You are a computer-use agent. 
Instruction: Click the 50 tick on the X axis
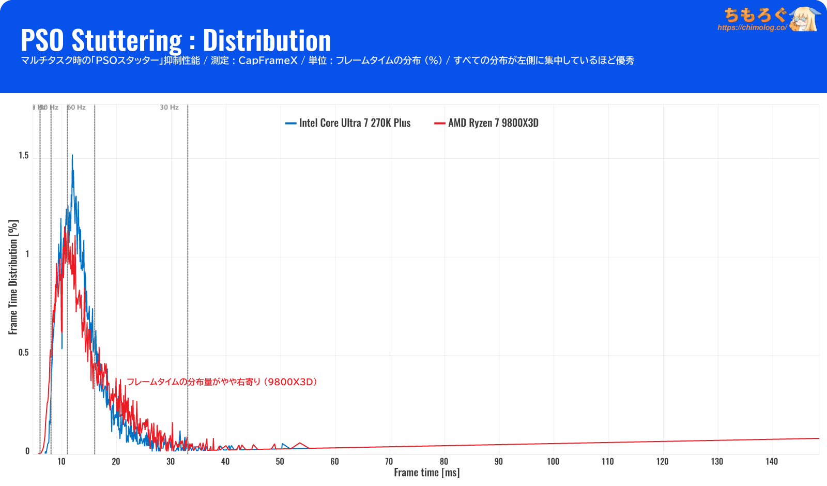click(x=280, y=462)
